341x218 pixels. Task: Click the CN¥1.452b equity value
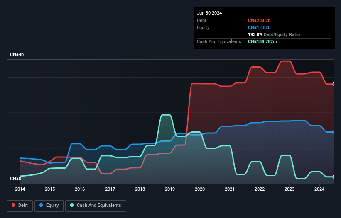pos(259,27)
